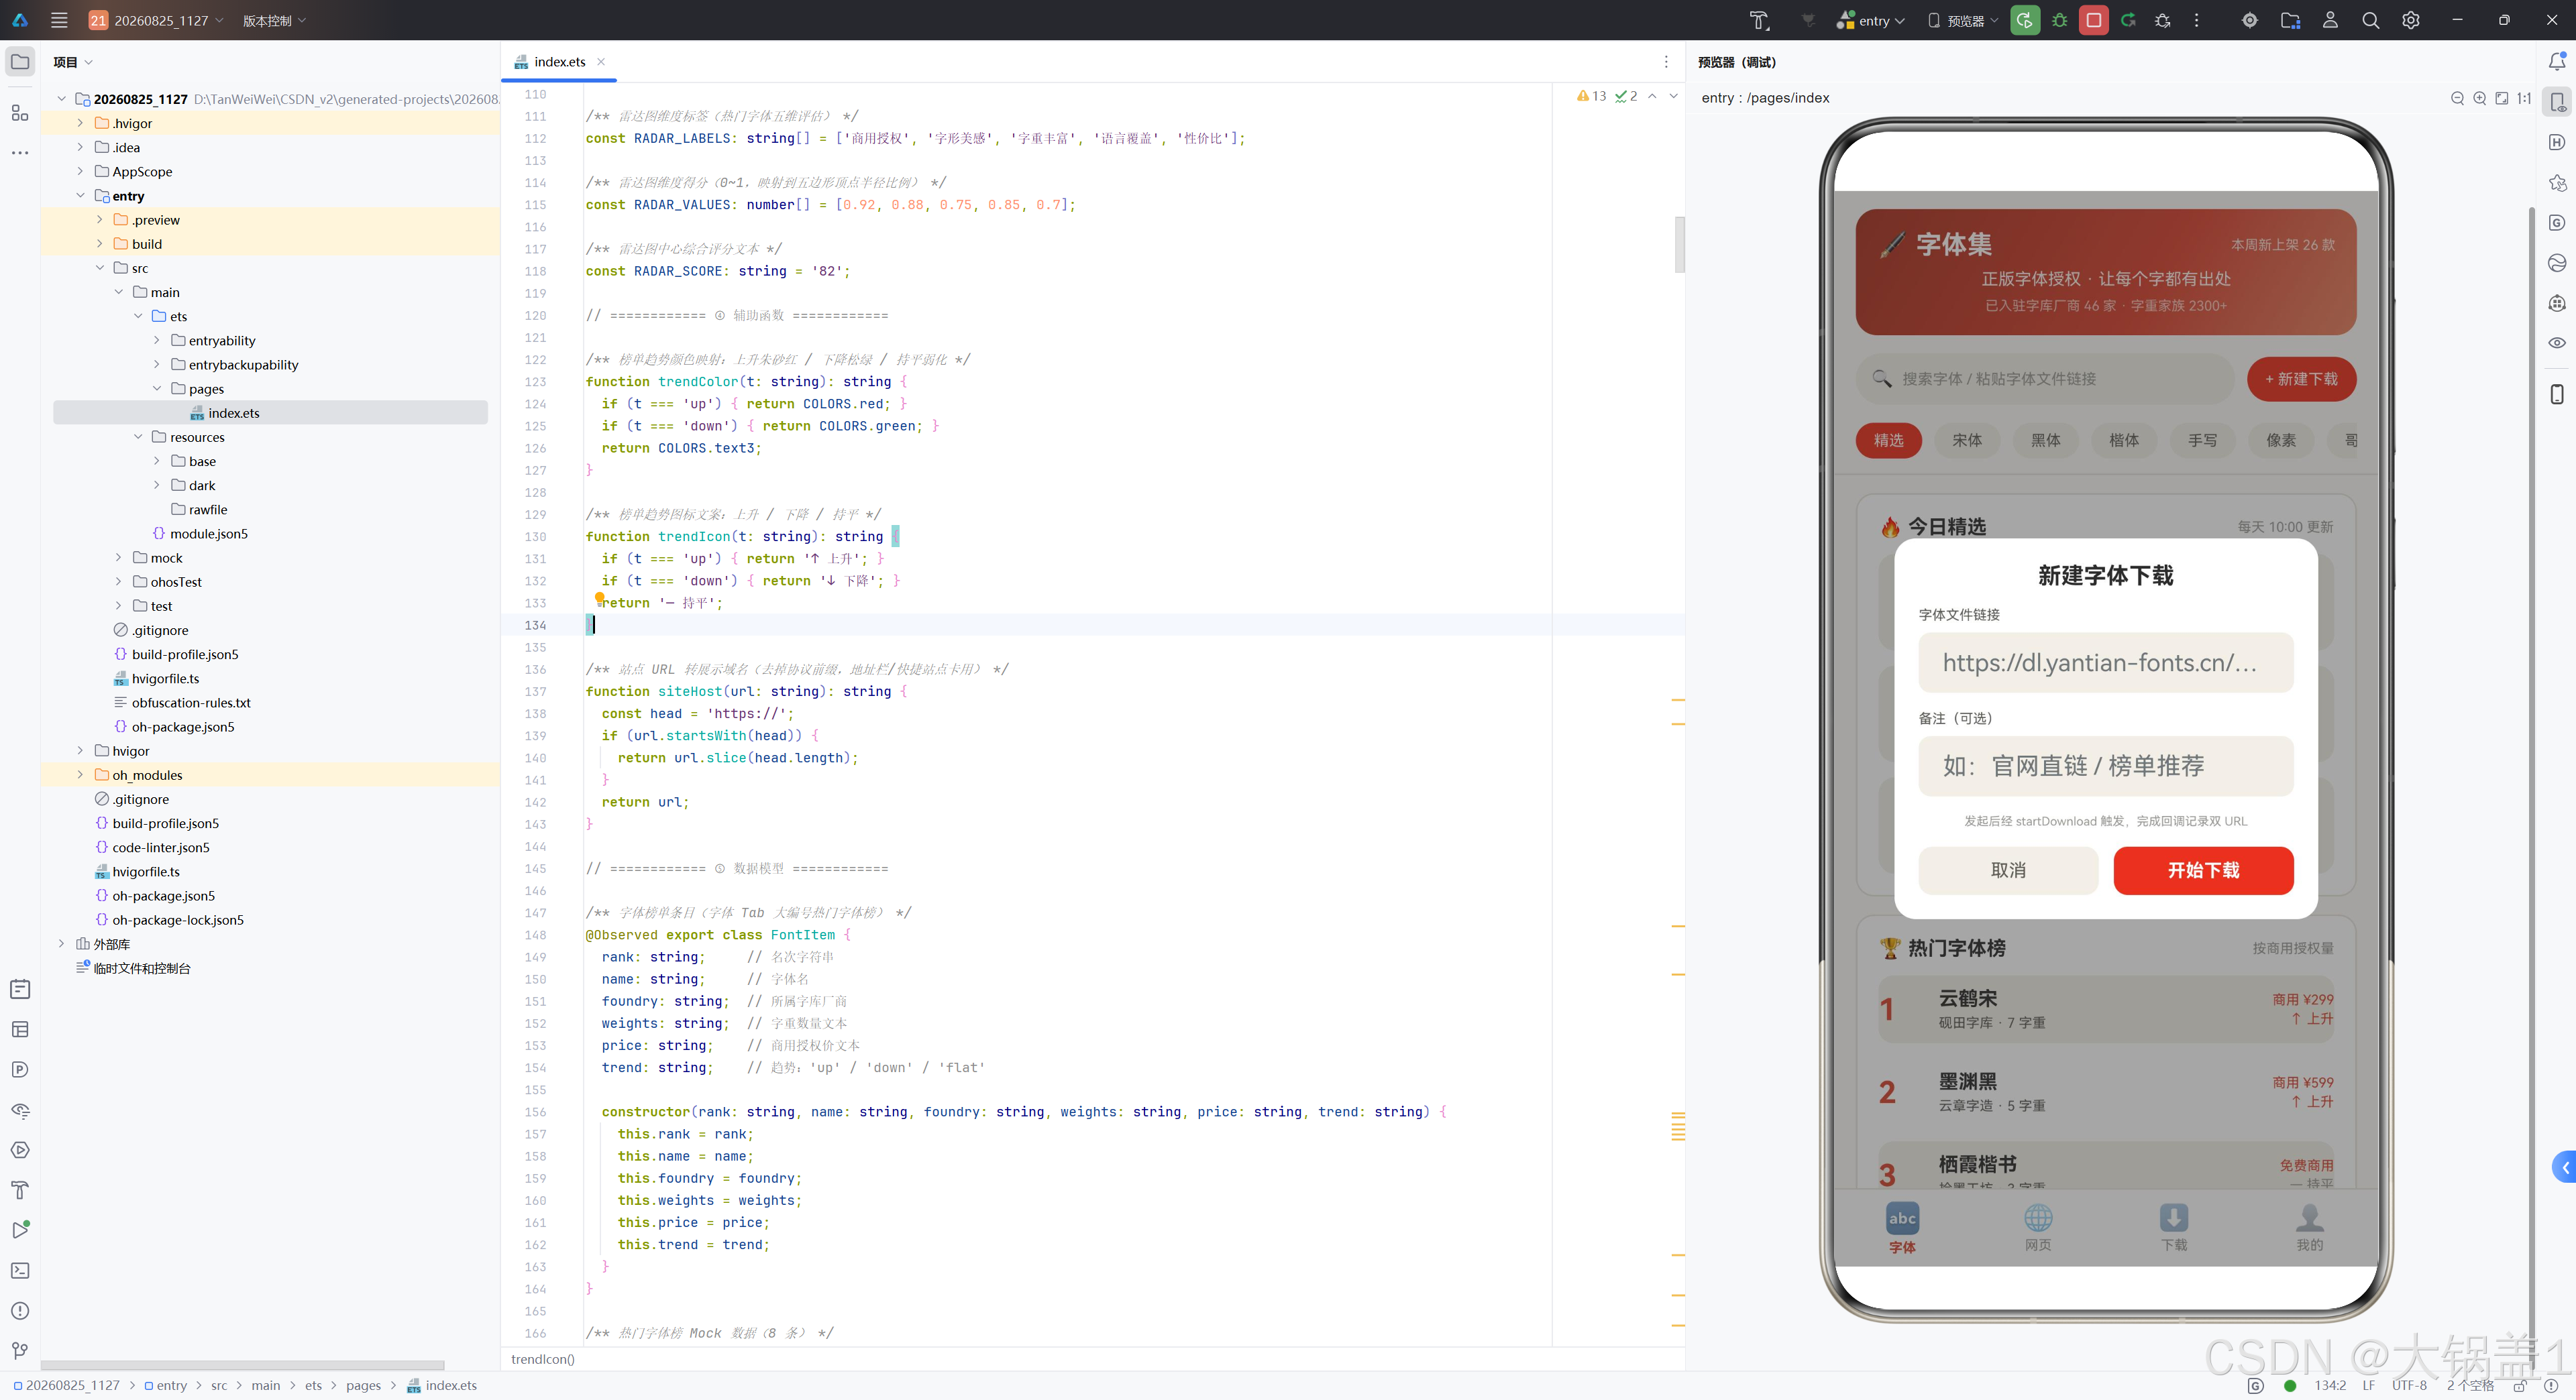Switch to 下载 bottom tab in preview

click(2174, 1227)
